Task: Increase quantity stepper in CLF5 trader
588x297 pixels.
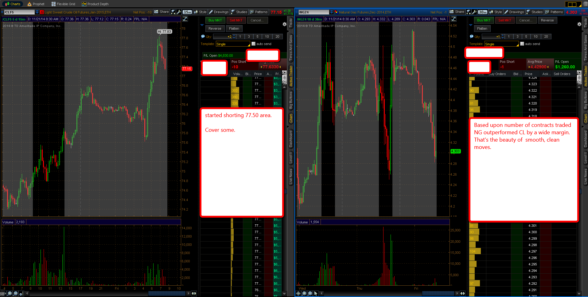Action: [x=234, y=35]
